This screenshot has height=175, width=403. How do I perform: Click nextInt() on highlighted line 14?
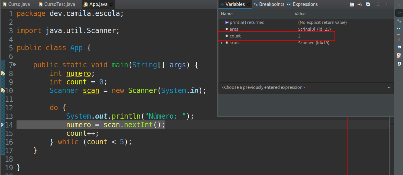tap(142, 125)
